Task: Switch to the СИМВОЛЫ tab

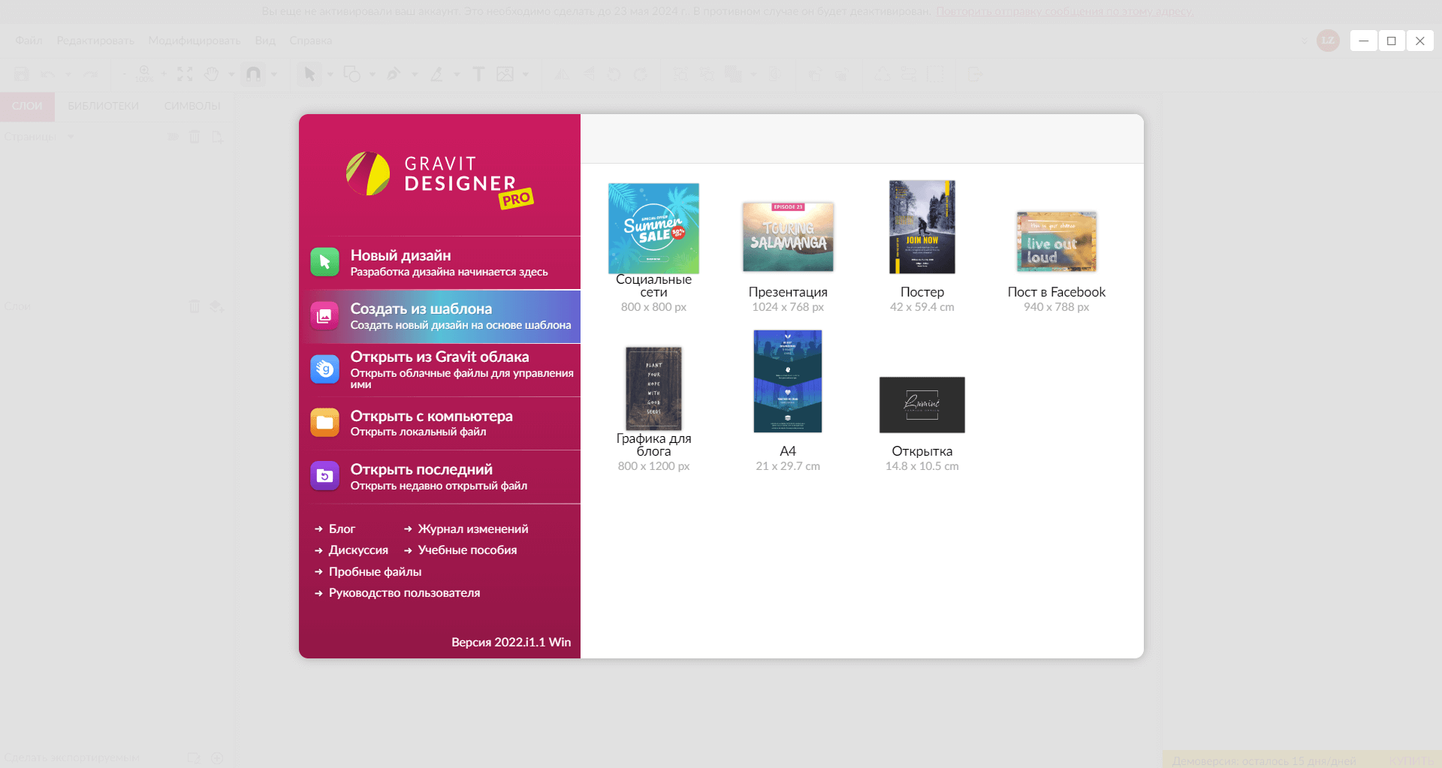Action: pyautogui.click(x=192, y=107)
